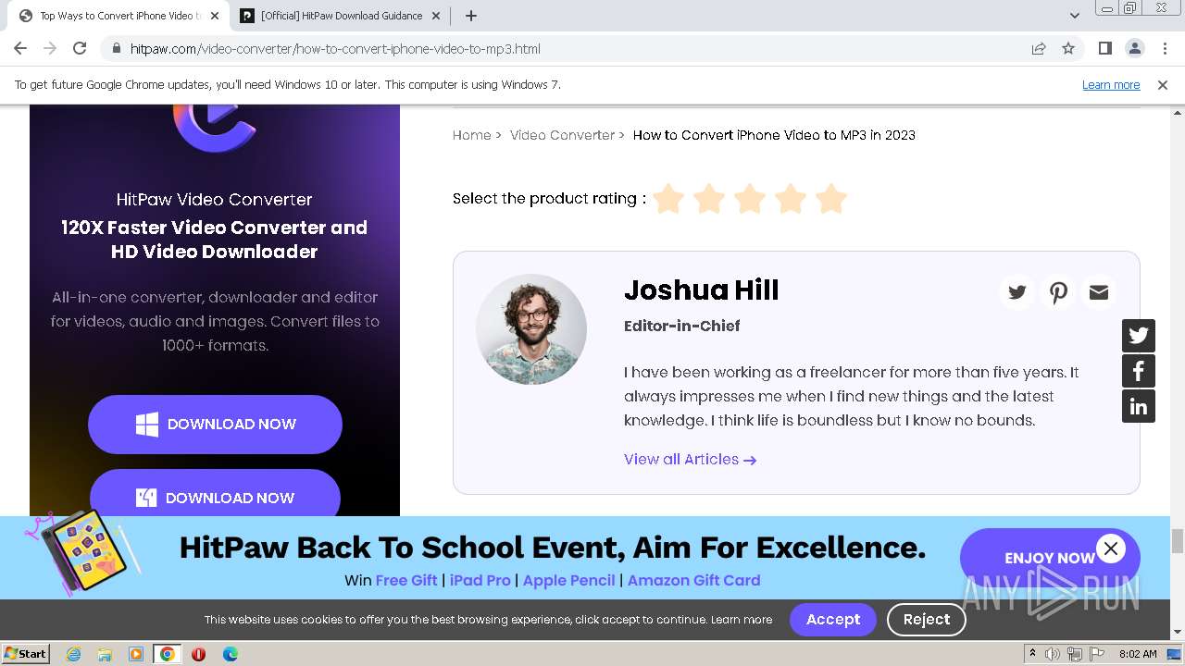The height and width of the screenshot is (666, 1185).
Task: Share this page from address bar
Action: point(1039,48)
